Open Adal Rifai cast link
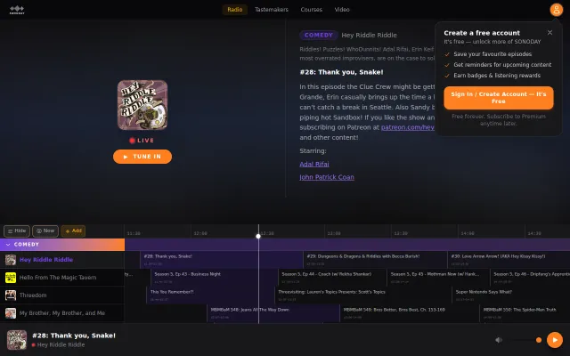The height and width of the screenshot is (356, 570). coord(314,164)
